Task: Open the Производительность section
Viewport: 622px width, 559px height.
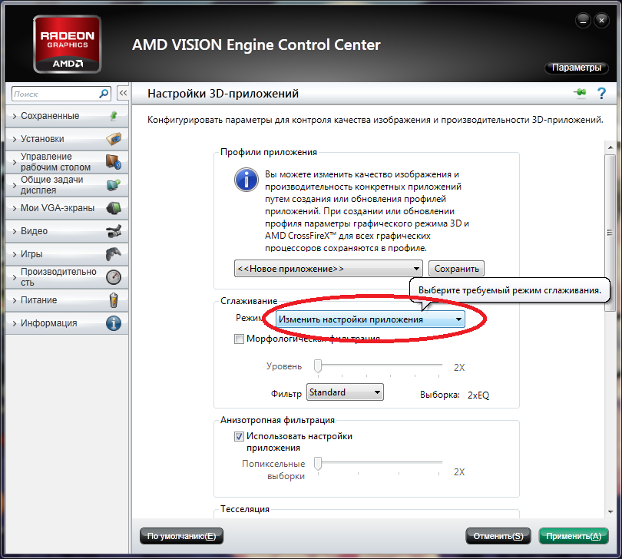Action: 67,277
